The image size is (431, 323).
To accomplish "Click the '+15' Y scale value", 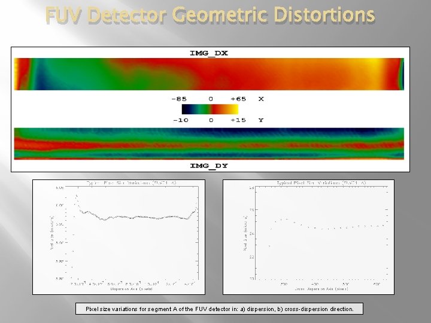I will 238,120.
